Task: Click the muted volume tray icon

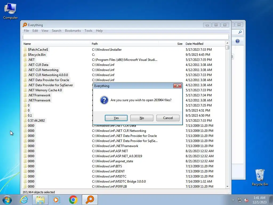Action: (246, 200)
